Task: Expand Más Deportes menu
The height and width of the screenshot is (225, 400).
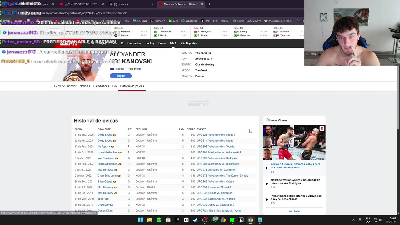Action: 189,43
